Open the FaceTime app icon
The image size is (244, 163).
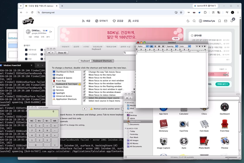184,124
